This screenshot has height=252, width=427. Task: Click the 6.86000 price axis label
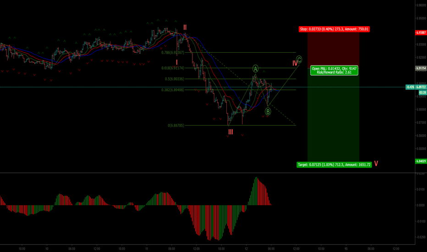421,136
